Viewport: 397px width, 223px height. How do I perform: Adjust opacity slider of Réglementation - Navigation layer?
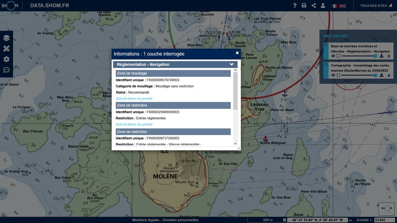[359, 56]
